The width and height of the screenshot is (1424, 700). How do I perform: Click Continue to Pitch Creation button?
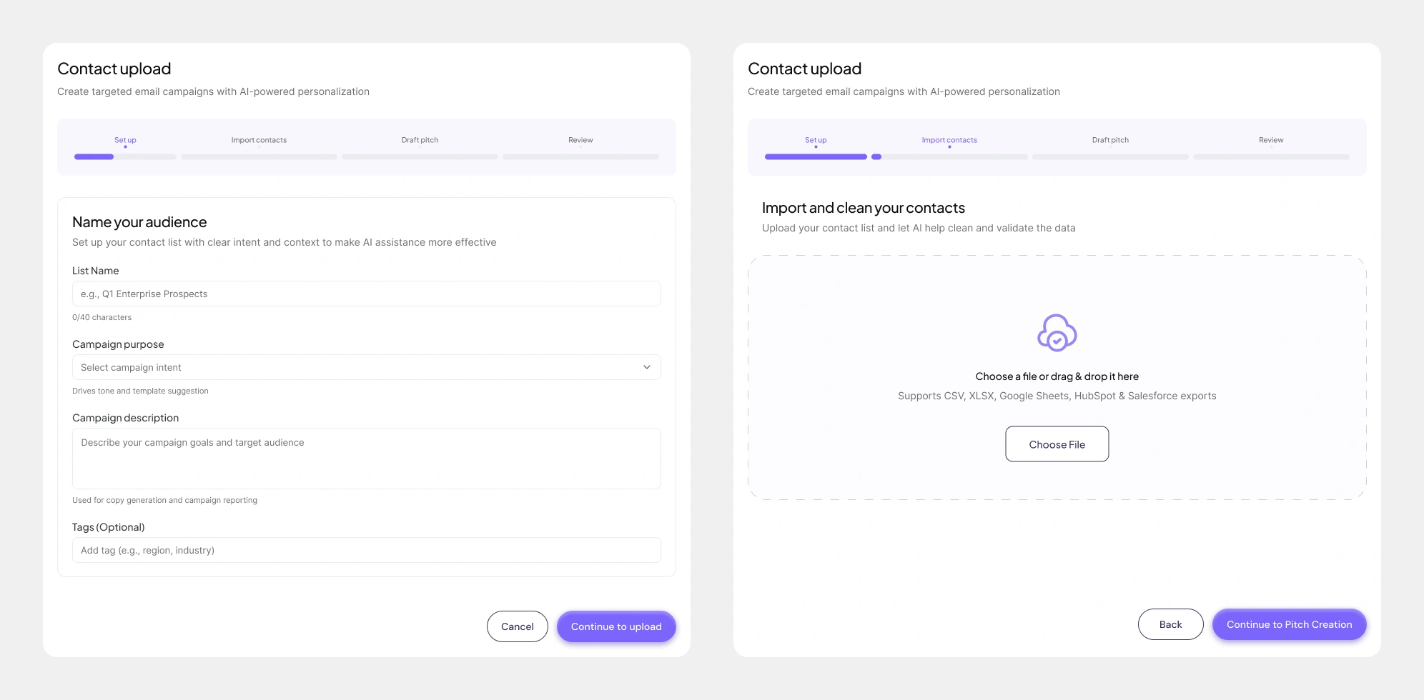pos(1289,624)
